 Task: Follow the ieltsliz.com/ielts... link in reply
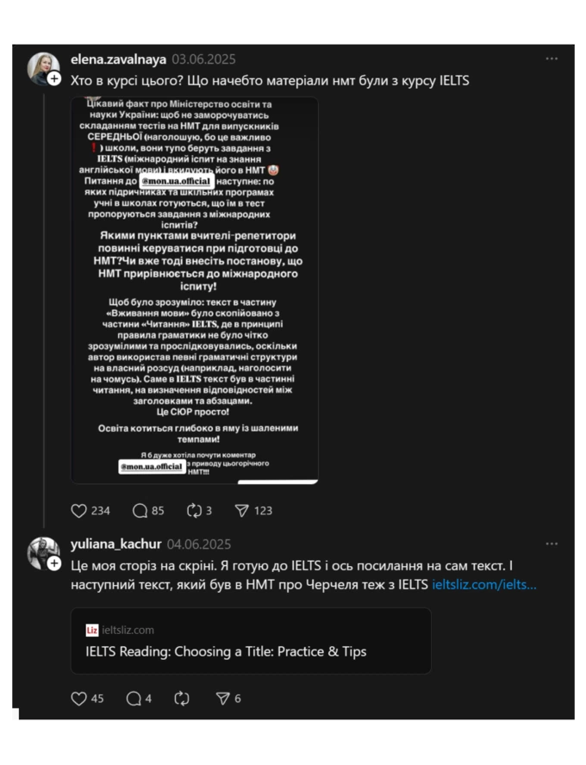[x=484, y=584]
